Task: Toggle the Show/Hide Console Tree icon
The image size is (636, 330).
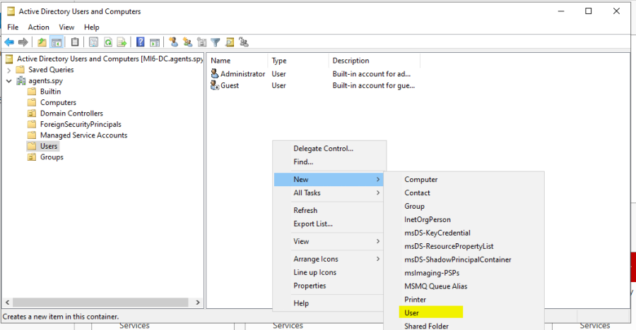Action: click(x=57, y=42)
